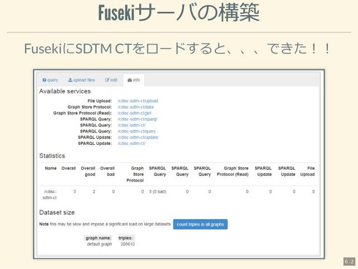Click the triples count 208612

[x=128, y=244]
